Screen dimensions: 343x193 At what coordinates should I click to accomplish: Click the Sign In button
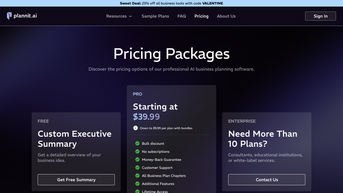coord(320,16)
